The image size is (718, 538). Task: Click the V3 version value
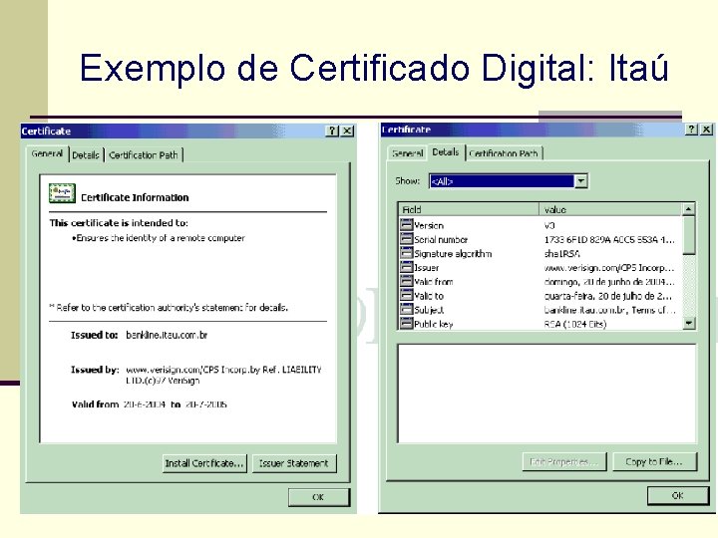pyautogui.click(x=549, y=225)
